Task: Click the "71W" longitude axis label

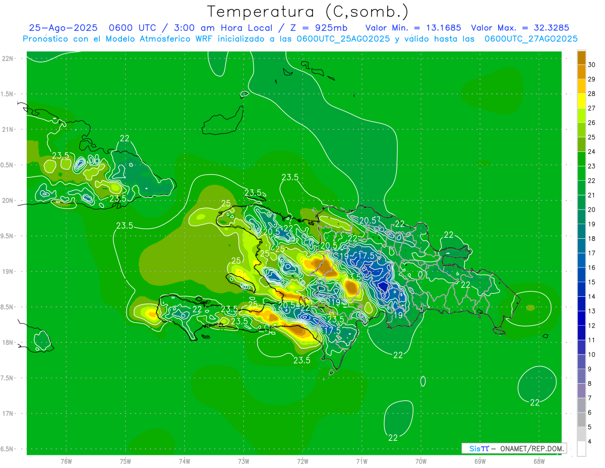Action: point(361,461)
